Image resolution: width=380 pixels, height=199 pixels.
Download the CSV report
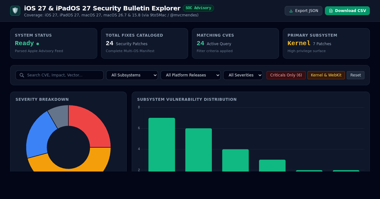click(x=347, y=11)
